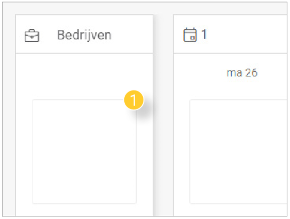Open the calendar icon in the header

190,35
